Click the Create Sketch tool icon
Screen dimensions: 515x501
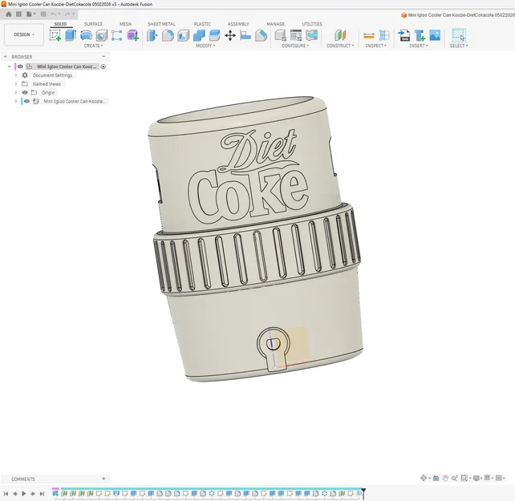pyautogui.click(x=55, y=35)
